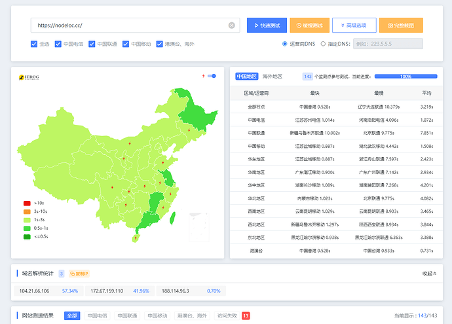This screenshot has width=452, height=324.
Task: Click IP address 104.21.66.106
Action: pyautogui.click(x=34, y=291)
